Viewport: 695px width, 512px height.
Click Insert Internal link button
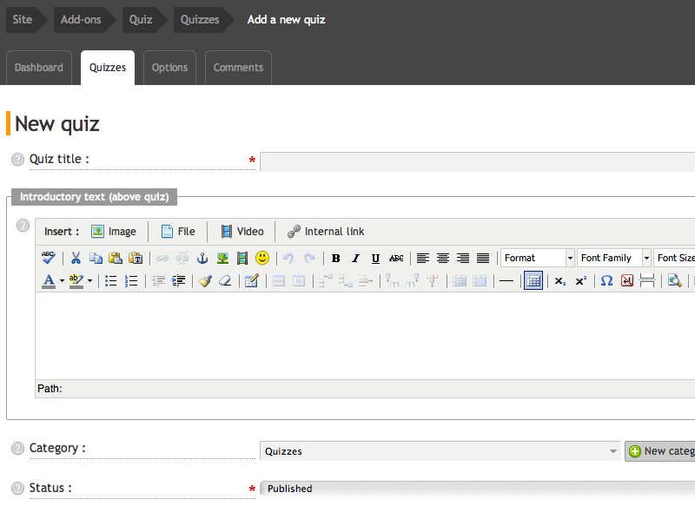[x=326, y=232]
